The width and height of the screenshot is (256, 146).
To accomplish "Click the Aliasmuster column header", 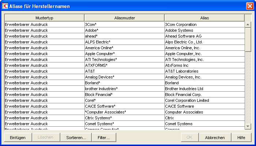I will tap(124, 18).
